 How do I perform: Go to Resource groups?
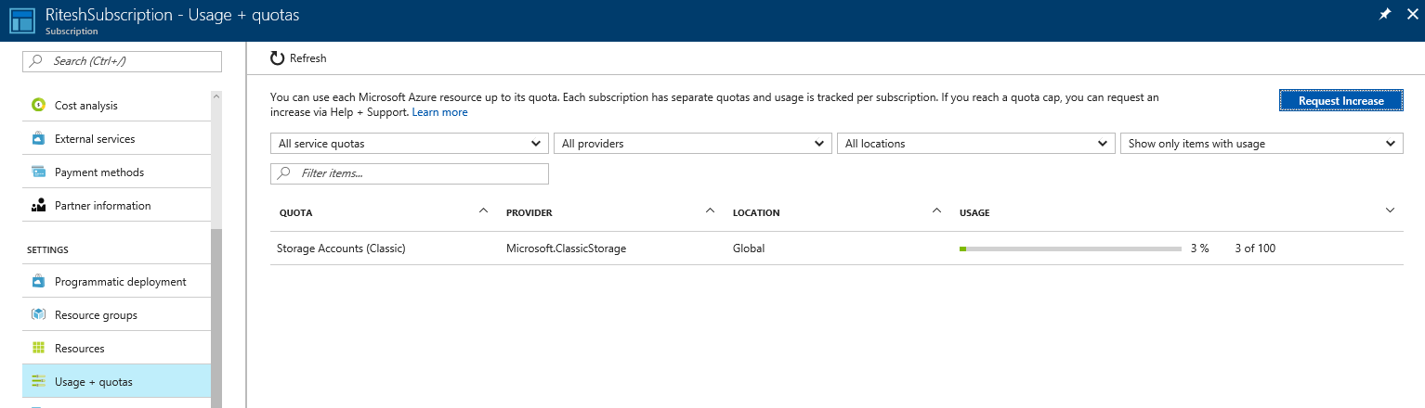tap(117, 315)
